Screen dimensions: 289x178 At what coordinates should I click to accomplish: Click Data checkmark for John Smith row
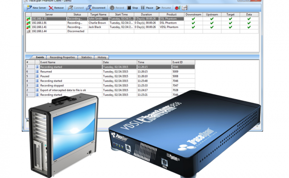249,19
